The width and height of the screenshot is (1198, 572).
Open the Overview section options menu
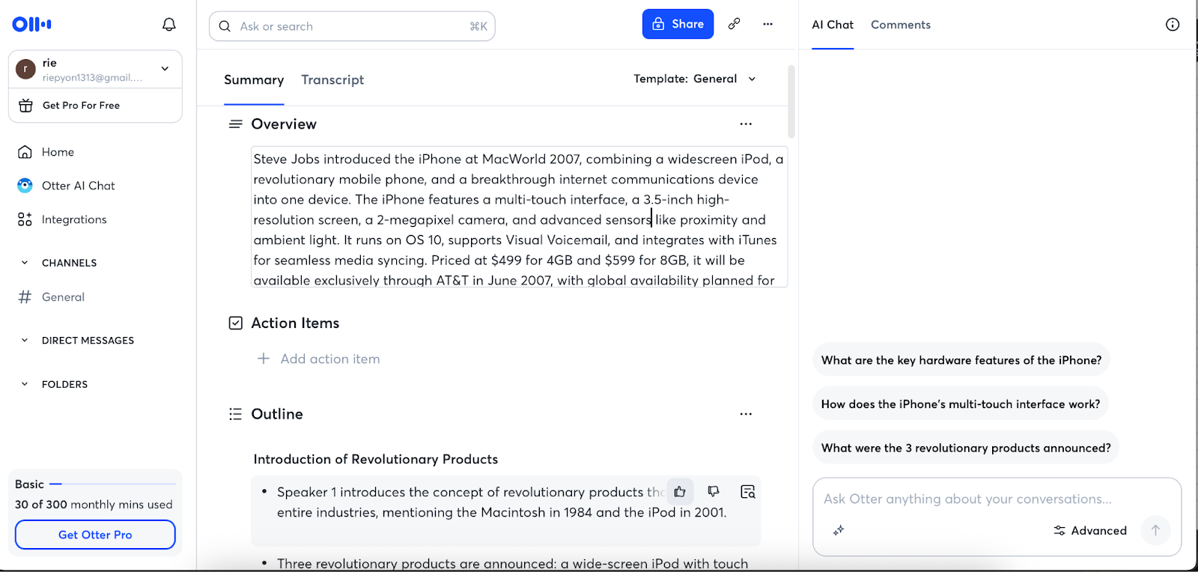pyautogui.click(x=746, y=124)
